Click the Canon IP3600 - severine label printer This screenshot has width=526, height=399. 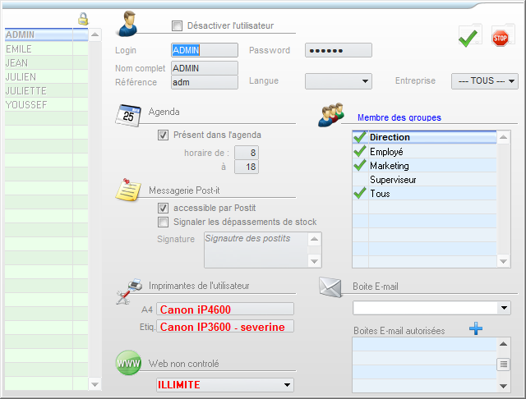click(225, 327)
